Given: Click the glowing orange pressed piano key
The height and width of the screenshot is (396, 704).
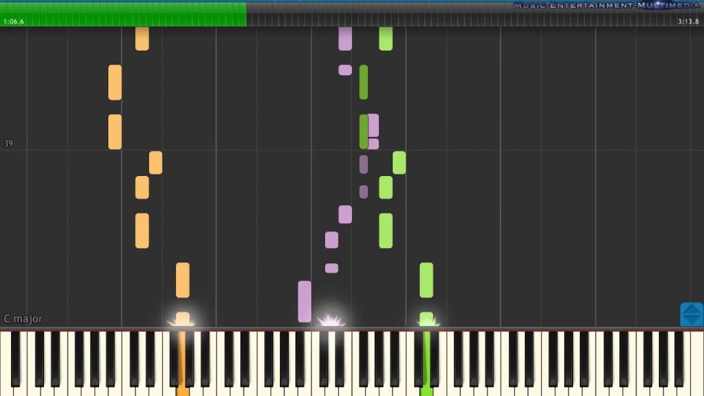Looking at the screenshot, I should [x=183, y=363].
